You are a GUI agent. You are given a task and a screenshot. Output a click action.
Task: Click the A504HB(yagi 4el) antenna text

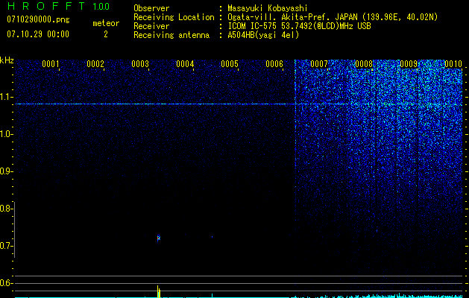coord(263,35)
